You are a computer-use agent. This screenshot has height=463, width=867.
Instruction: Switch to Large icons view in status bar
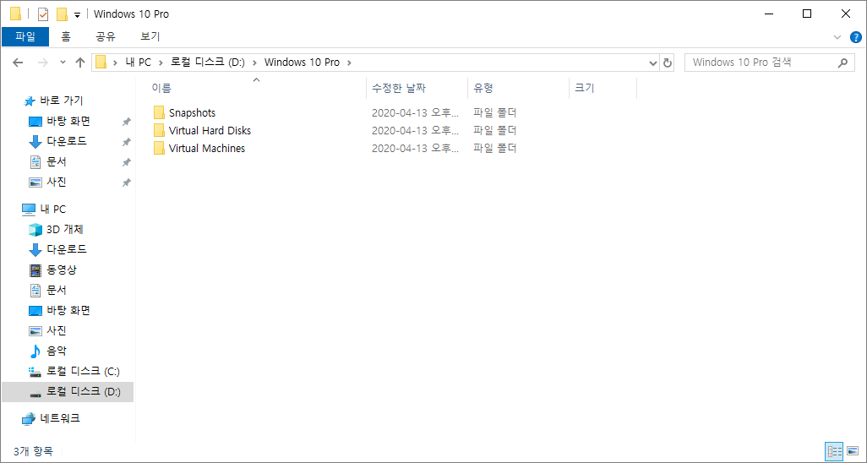pyautogui.click(x=852, y=451)
